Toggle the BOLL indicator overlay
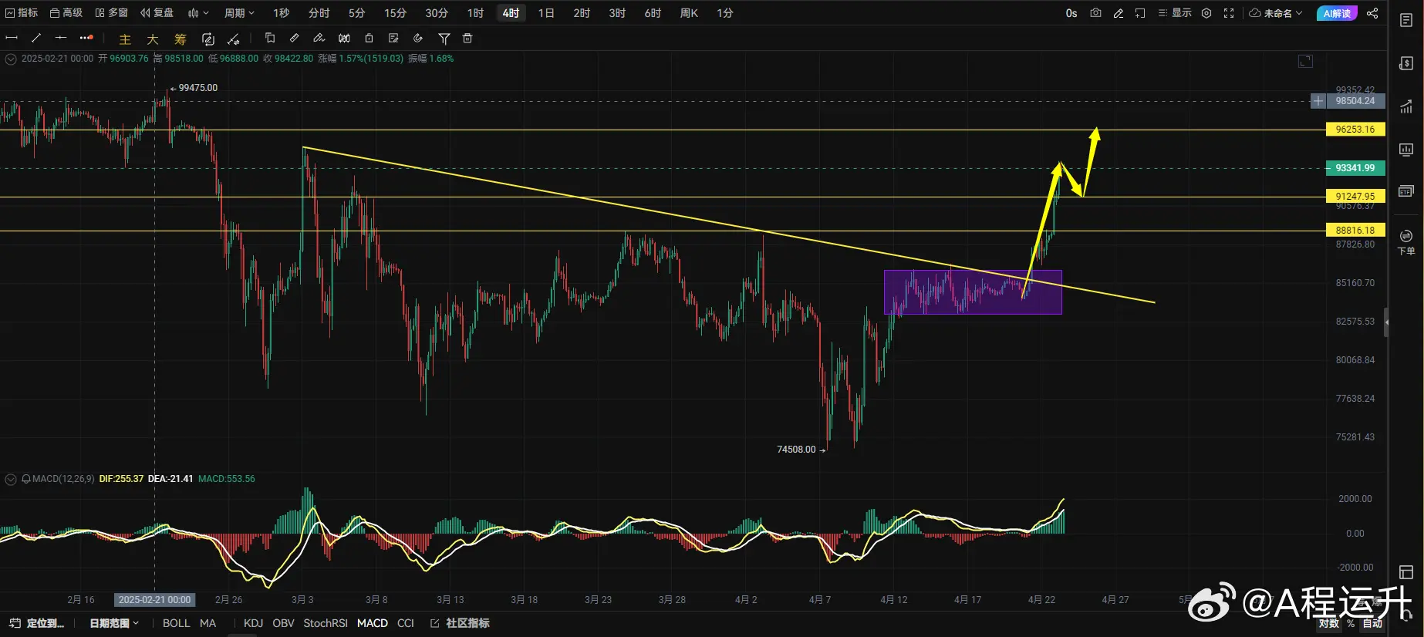This screenshot has height=637, width=1424. 176,623
